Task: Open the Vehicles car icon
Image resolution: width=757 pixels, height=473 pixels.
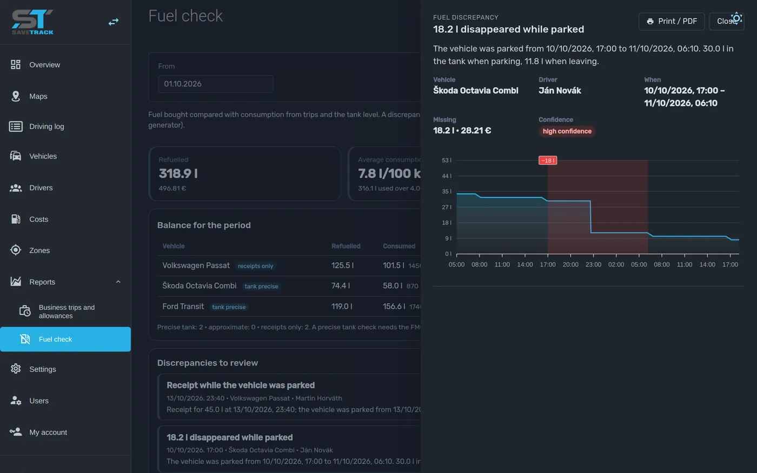Action: (16, 156)
